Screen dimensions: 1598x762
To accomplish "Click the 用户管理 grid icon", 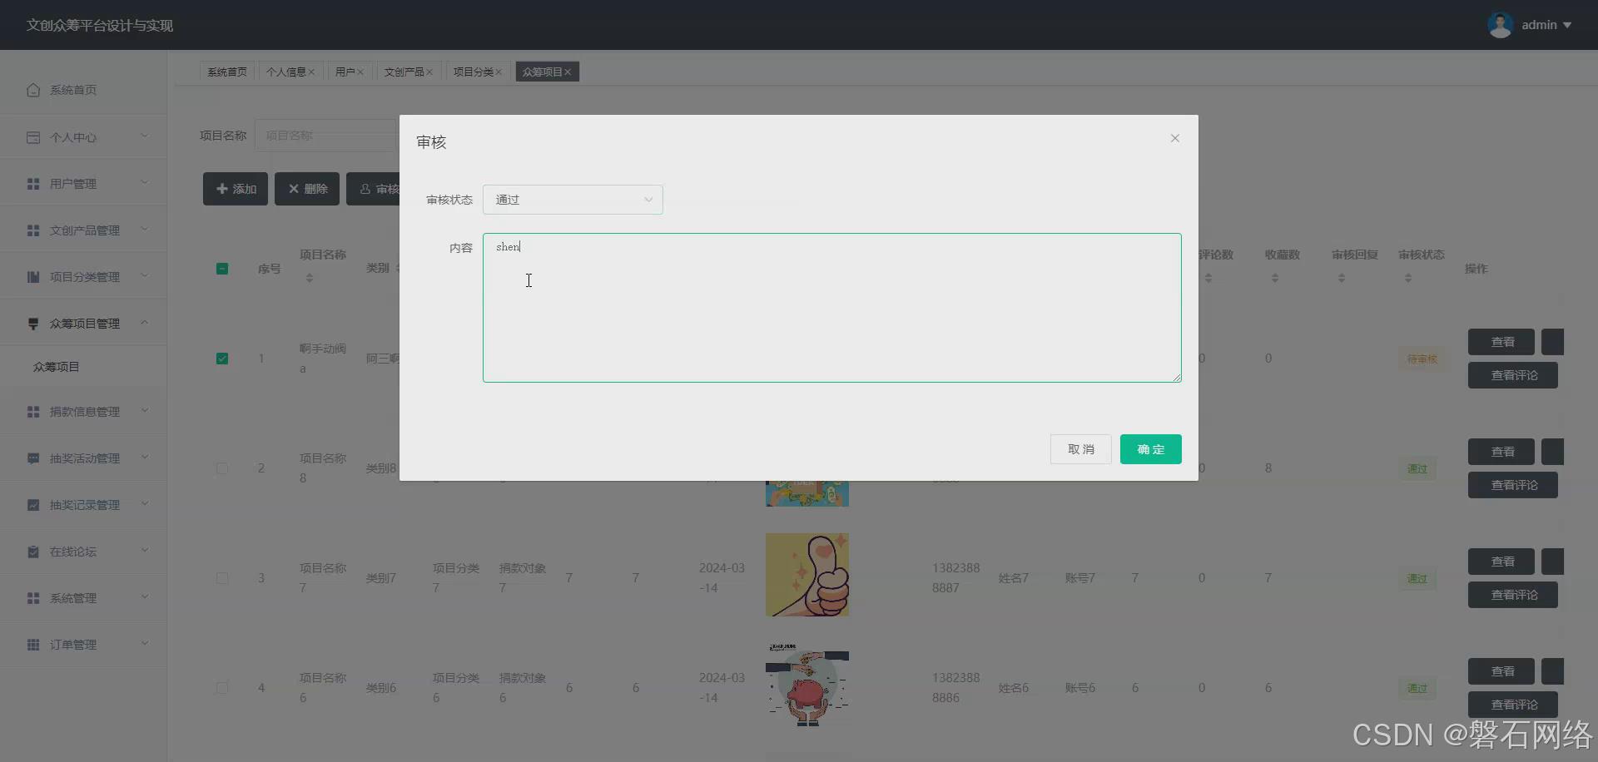I will pos(33,184).
